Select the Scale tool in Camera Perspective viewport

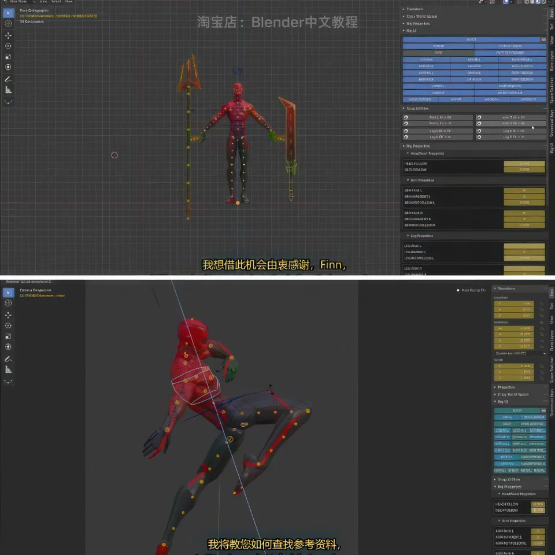pyautogui.click(x=8, y=336)
